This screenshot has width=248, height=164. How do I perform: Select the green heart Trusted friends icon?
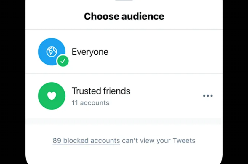(52, 96)
